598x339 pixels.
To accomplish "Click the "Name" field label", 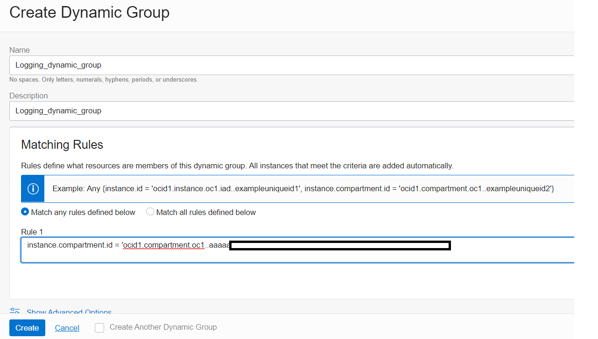I will pos(20,50).
